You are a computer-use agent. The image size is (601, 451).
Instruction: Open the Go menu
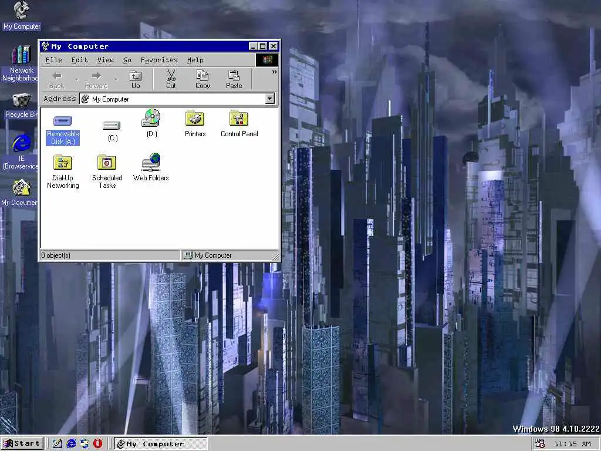click(127, 60)
